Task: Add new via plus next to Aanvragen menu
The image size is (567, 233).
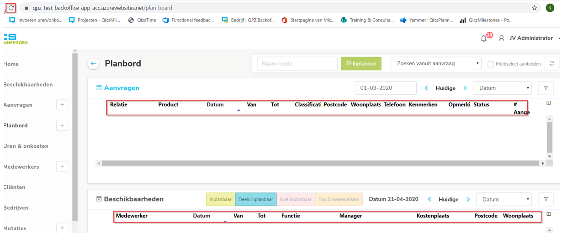Action: (x=62, y=105)
